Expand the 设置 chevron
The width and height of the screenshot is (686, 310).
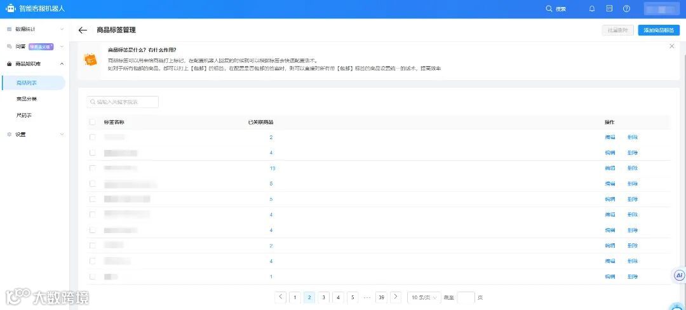pos(62,134)
